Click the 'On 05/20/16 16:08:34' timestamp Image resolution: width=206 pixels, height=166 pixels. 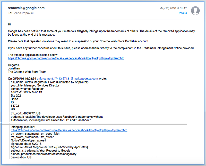pos(22,78)
